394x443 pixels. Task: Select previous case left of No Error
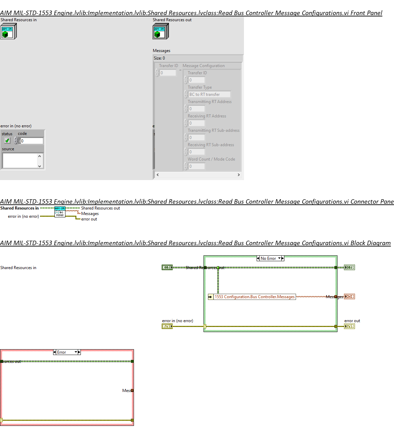[x=258, y=258]
